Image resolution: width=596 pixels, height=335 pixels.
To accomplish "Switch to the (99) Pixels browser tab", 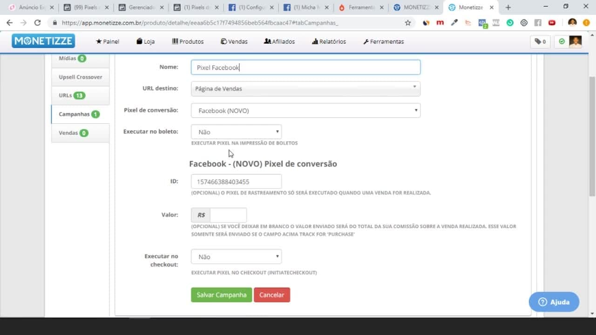I will click(85, 7).
